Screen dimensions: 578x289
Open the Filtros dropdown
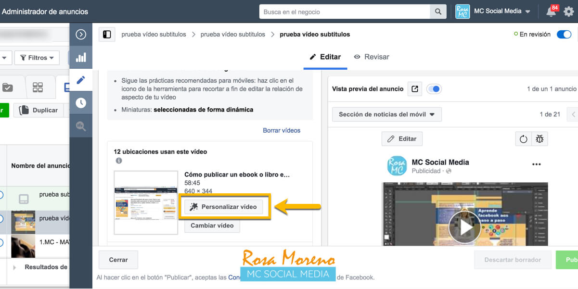point(37,58)
